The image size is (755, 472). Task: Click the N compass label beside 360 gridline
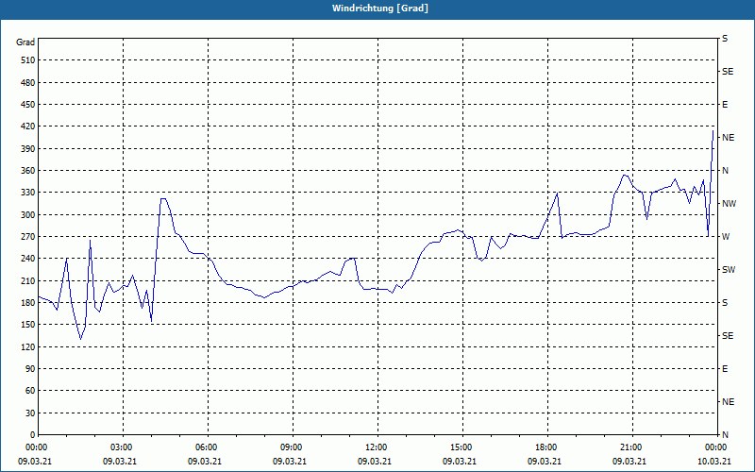pos(725,171)
